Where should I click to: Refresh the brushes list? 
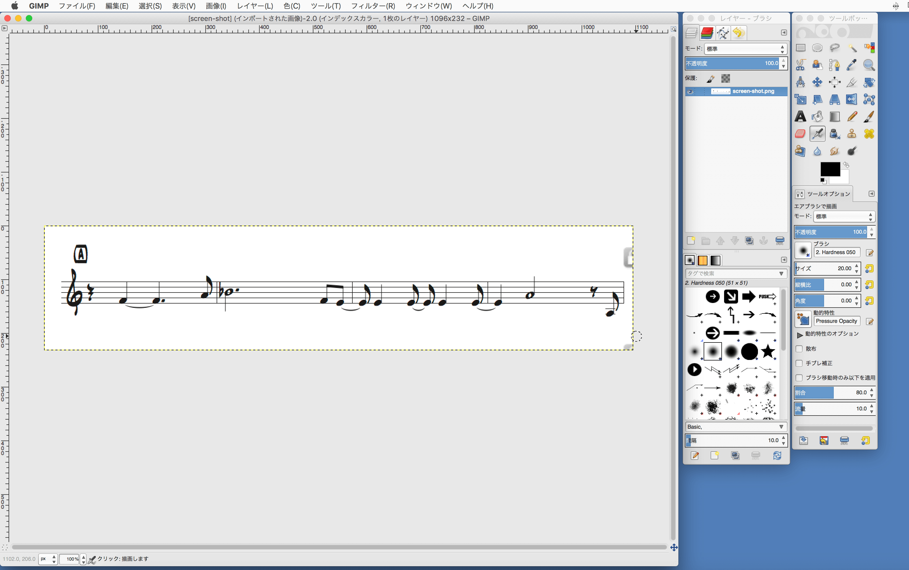pyautogui.click(x=777, y=456)
